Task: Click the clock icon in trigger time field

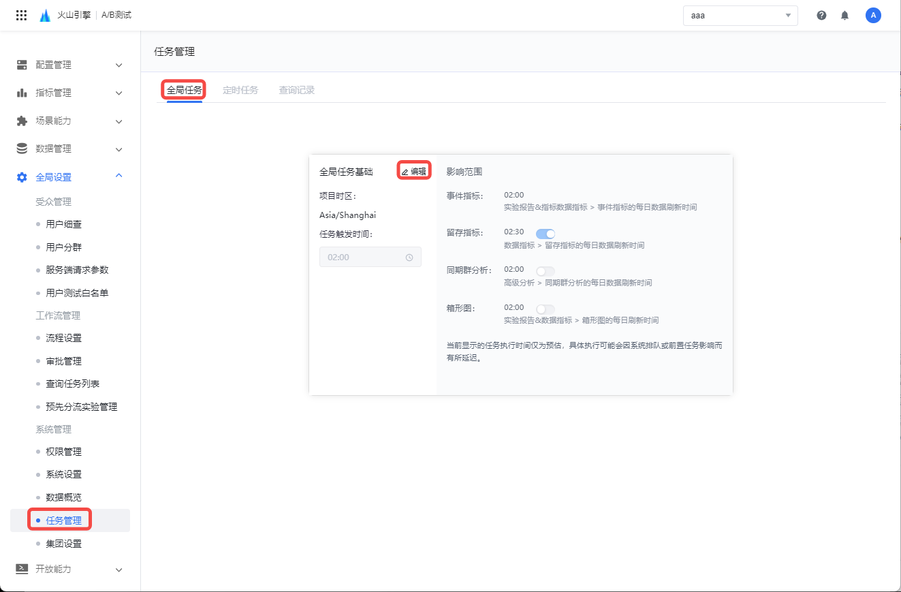Action: (x=409, y=258)
